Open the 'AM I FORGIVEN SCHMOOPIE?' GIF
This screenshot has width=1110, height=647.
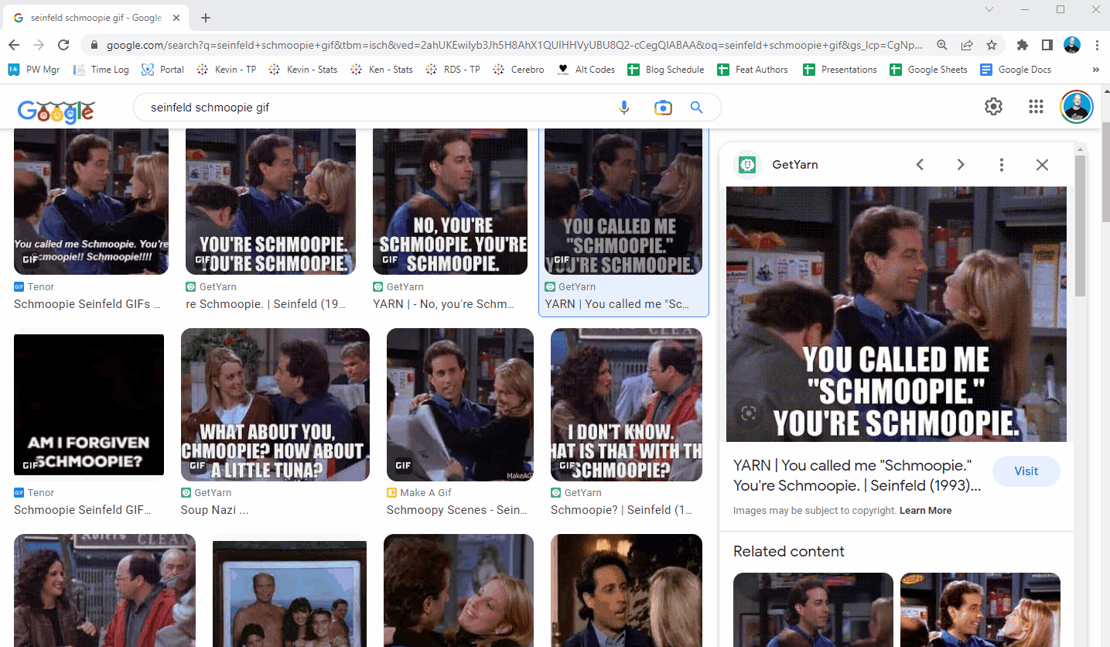(x=89, y=405)
